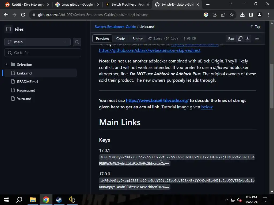The height and width of the screenshot is (205, 274).
Task: Switch to vmac github Google tab
Action: (77, 5)
